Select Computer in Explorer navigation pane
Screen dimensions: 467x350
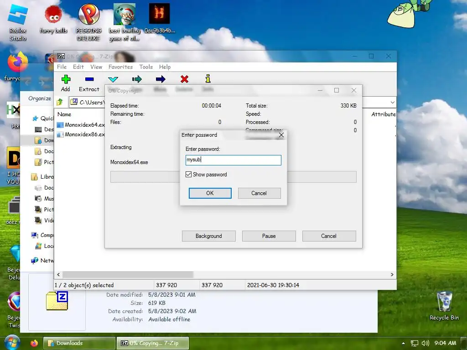tap(42, 236)
